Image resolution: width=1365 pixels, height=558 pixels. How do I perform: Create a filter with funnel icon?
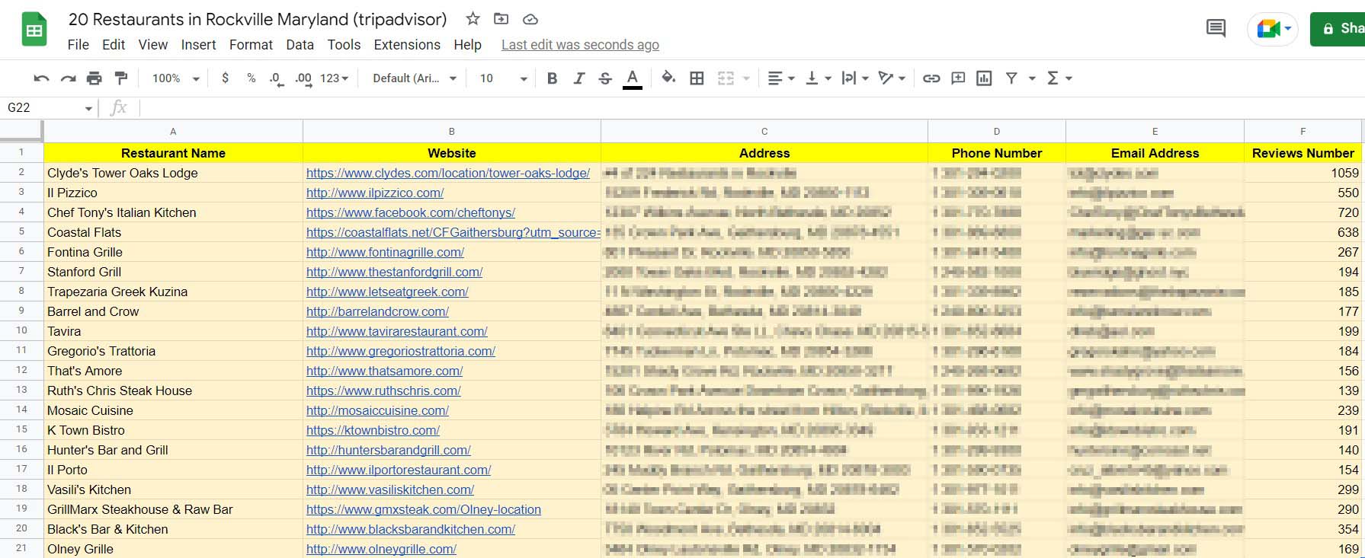pos(1011,78)
